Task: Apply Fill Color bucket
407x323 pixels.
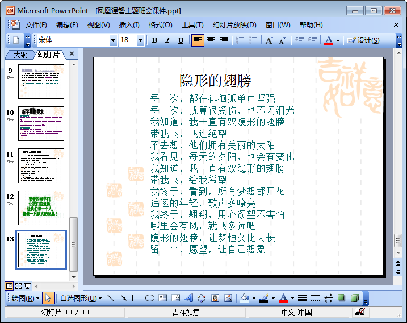Action: click(245, 298)
